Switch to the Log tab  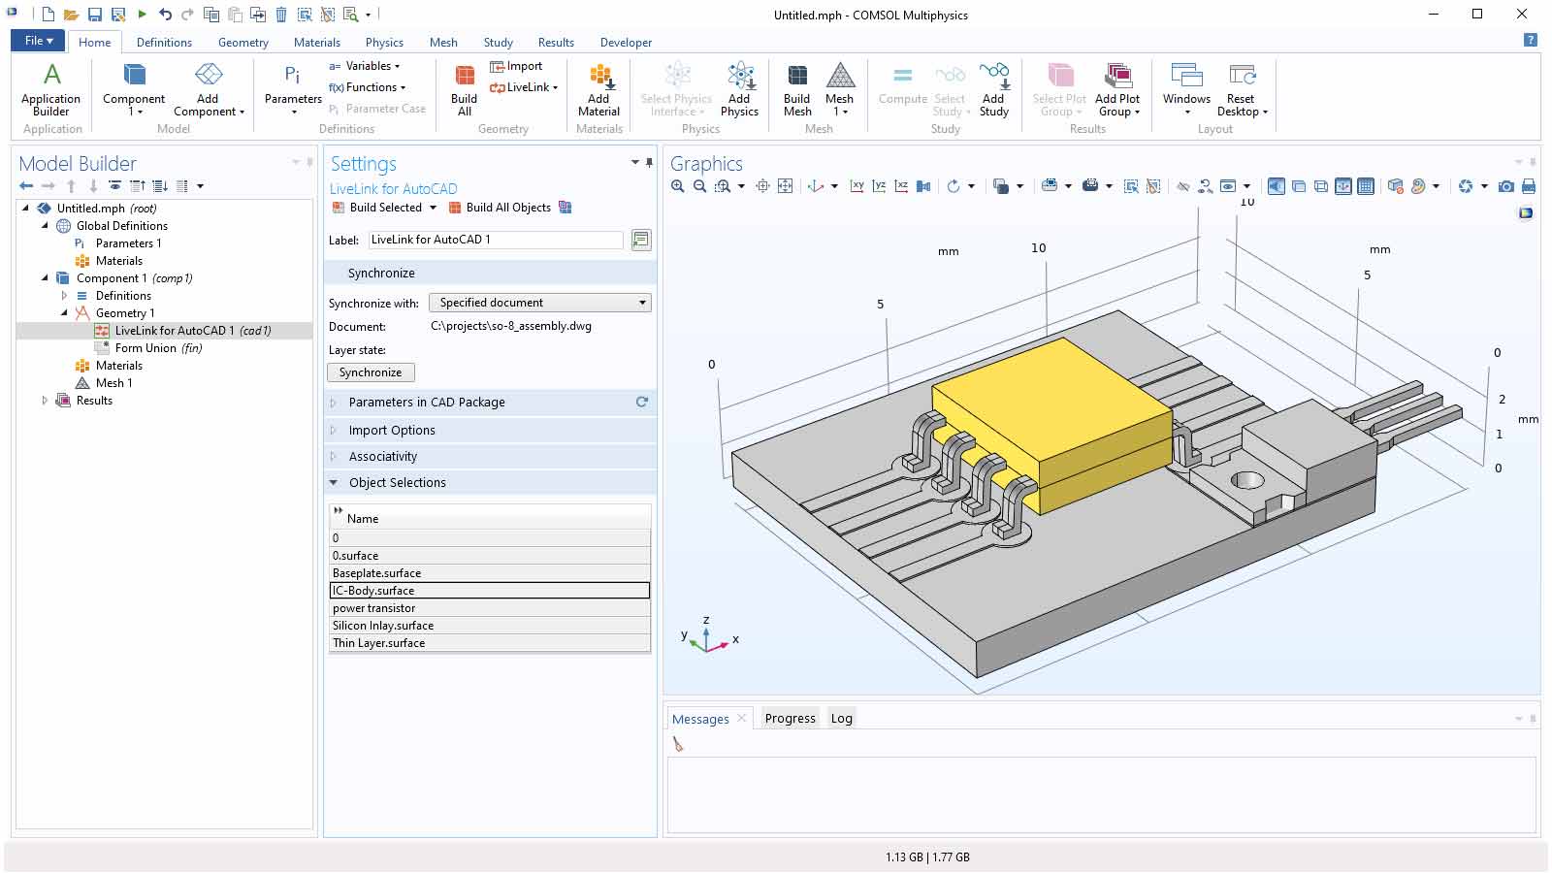[x=841, y=719]
